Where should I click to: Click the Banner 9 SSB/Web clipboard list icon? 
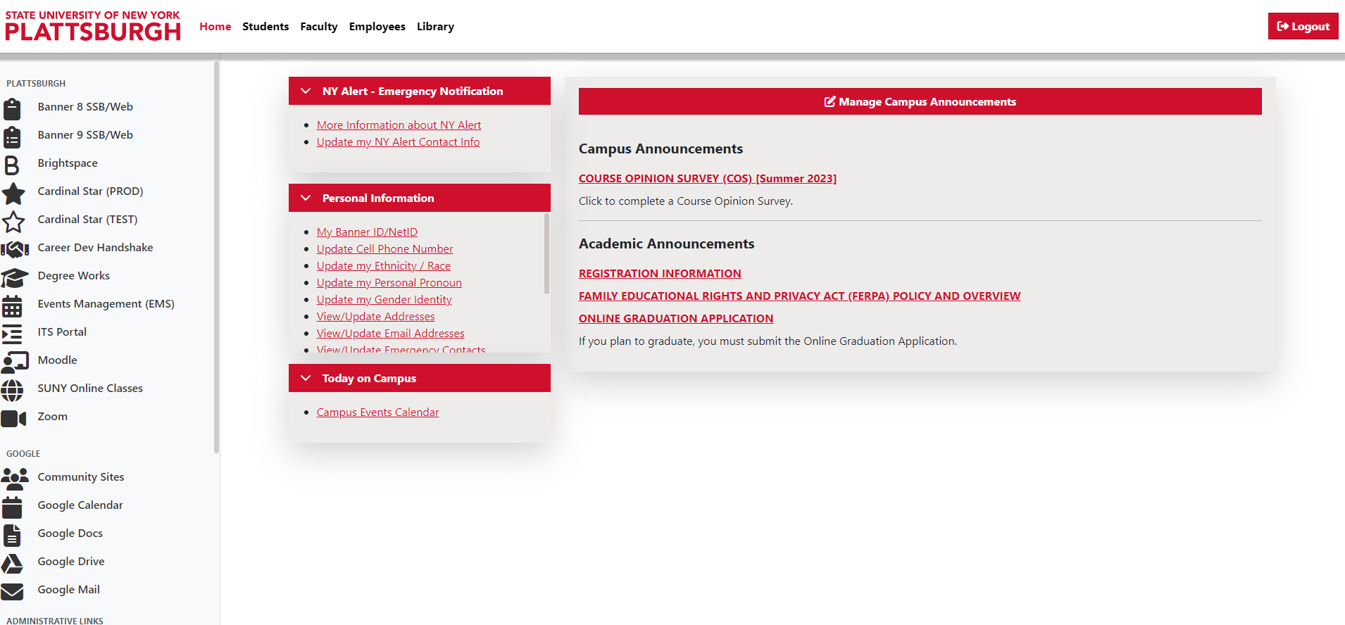point(12,137)
